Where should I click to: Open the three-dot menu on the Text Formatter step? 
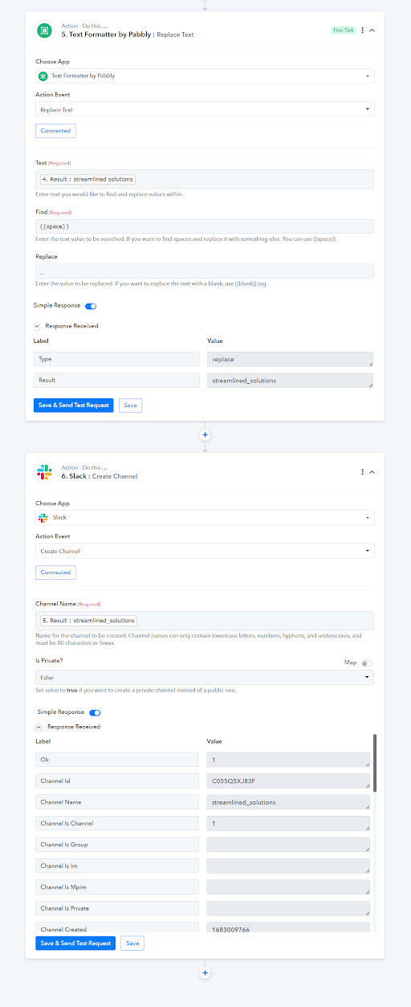[362, 31]
